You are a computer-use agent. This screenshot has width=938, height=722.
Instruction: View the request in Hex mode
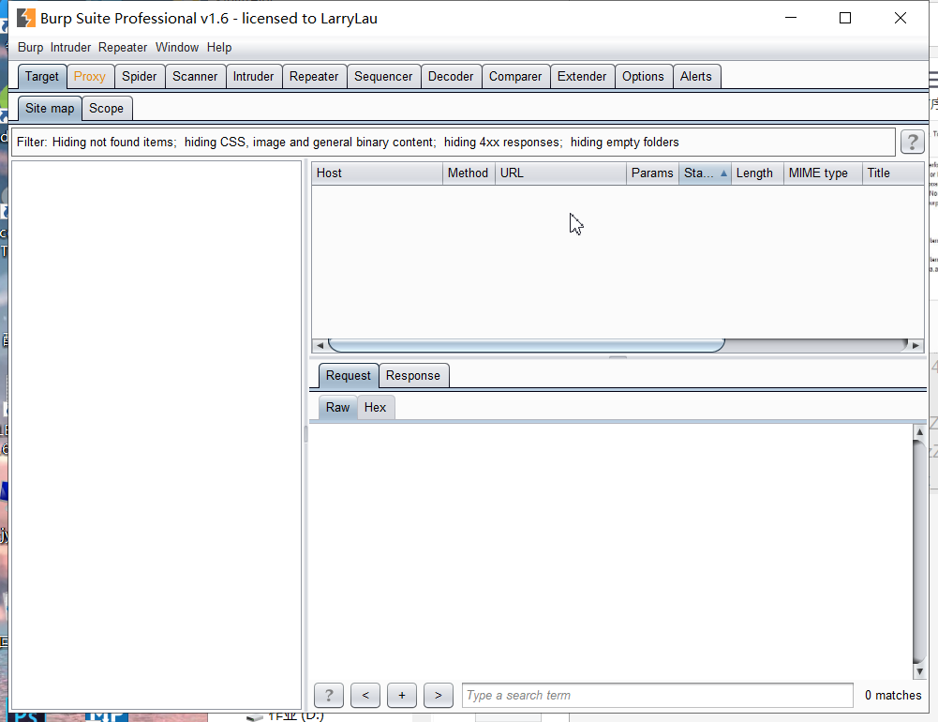coord(375,407)
